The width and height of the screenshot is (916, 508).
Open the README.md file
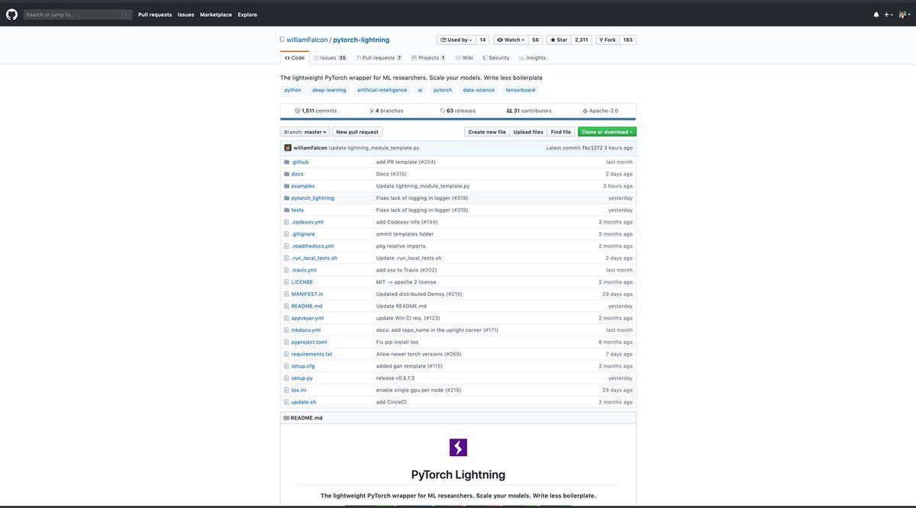[x=307, y=306]
